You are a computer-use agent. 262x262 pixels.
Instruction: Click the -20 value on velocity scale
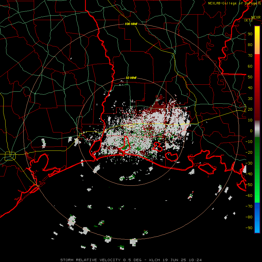click(249, 152)
